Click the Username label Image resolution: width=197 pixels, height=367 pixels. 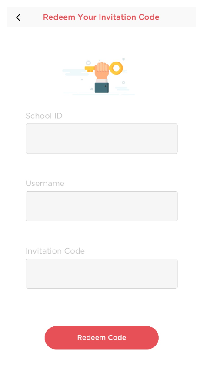(x=45, y=183)
